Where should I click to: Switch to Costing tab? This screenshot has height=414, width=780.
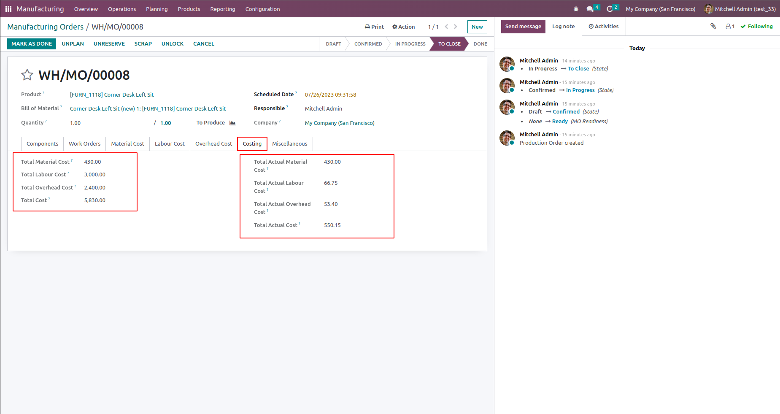click(x=252, y=144)
